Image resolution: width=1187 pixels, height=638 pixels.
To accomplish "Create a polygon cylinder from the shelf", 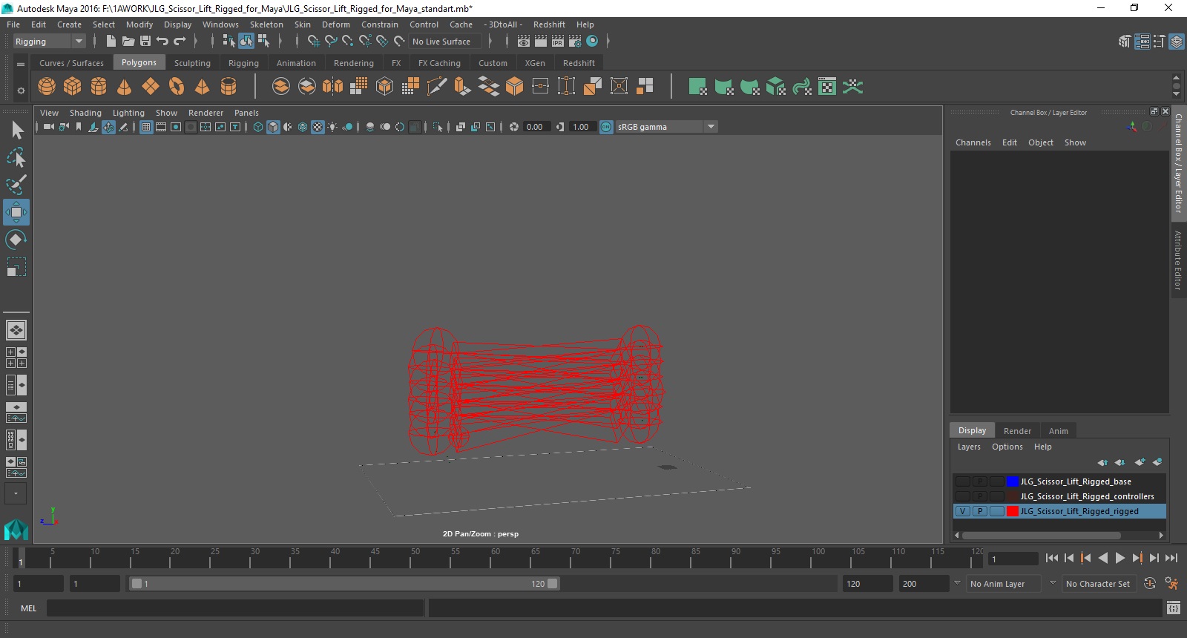I will pyautogui.click(x=99, y=87).
